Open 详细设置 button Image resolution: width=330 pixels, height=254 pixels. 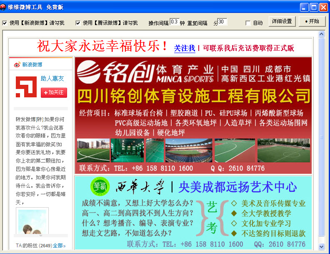click(282, 21)
